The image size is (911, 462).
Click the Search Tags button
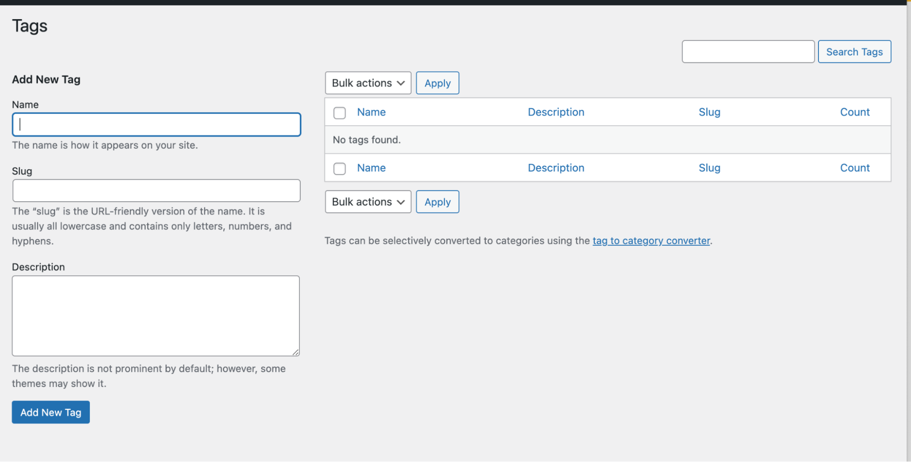pyautogui.click(x=854, y=52)
